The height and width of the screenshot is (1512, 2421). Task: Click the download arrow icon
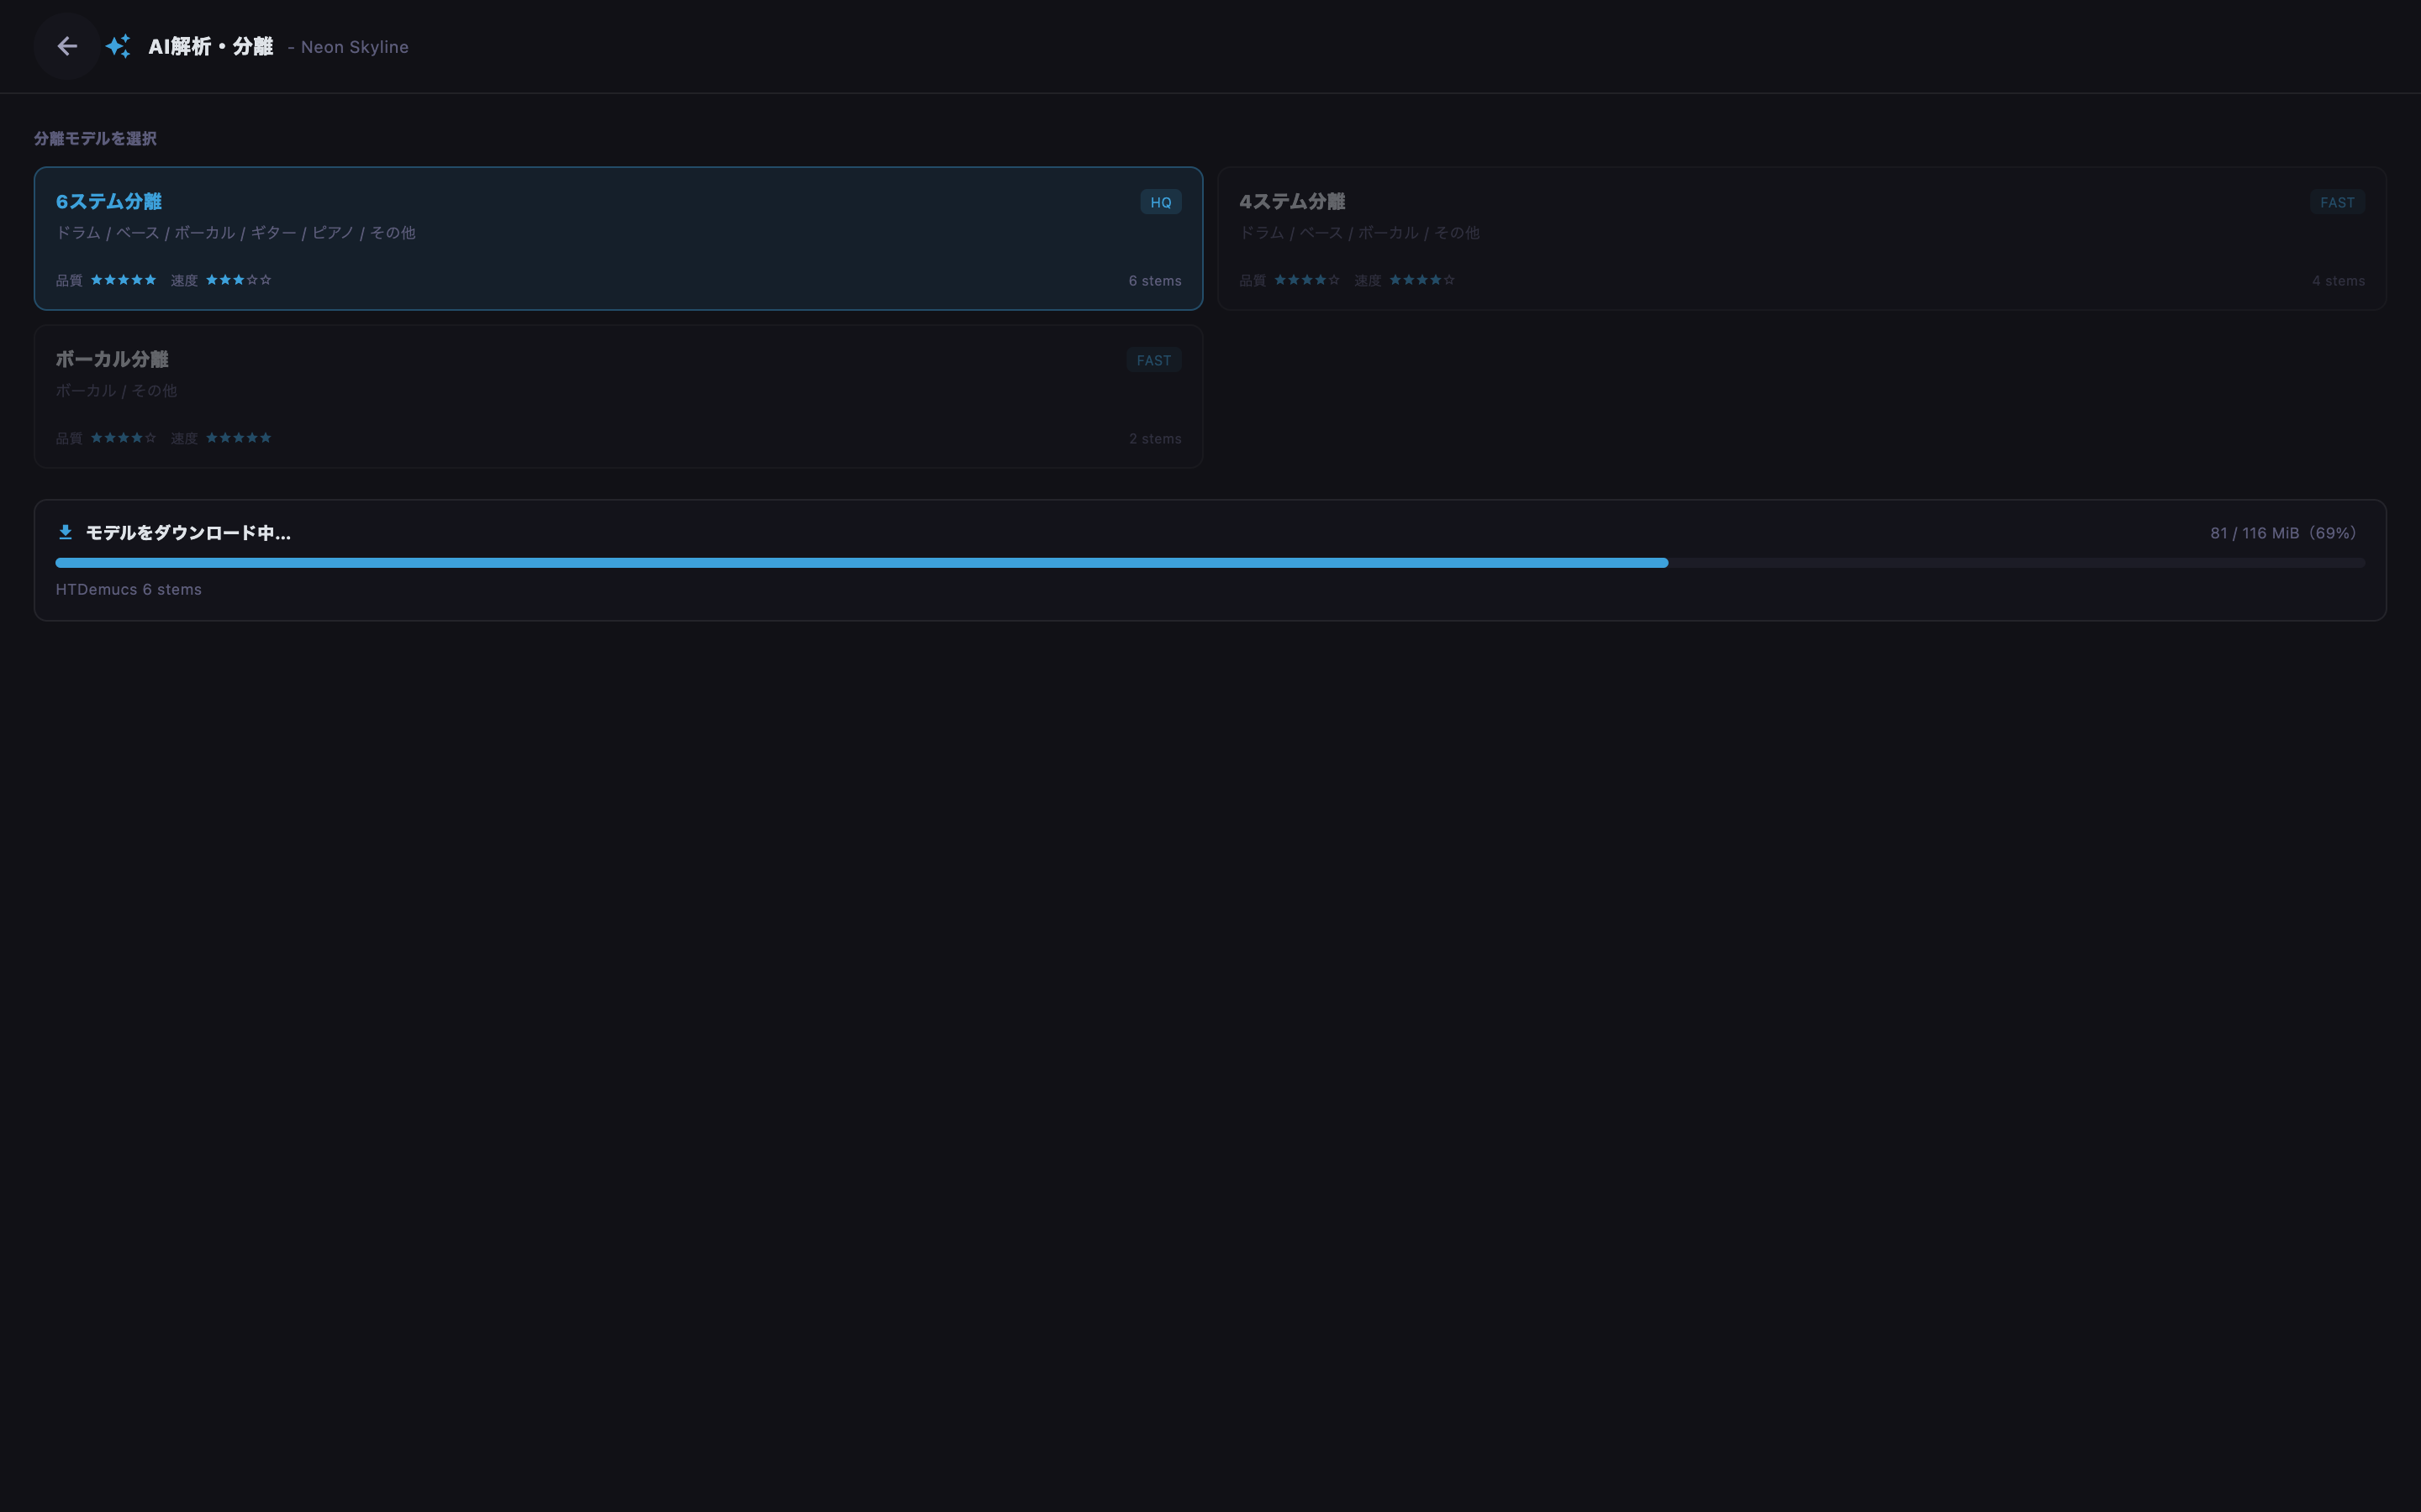click(x=65, y=532)
